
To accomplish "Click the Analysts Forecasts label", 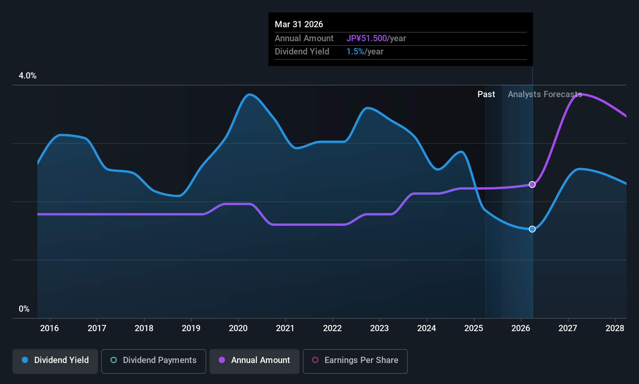I will pos(545,94).
